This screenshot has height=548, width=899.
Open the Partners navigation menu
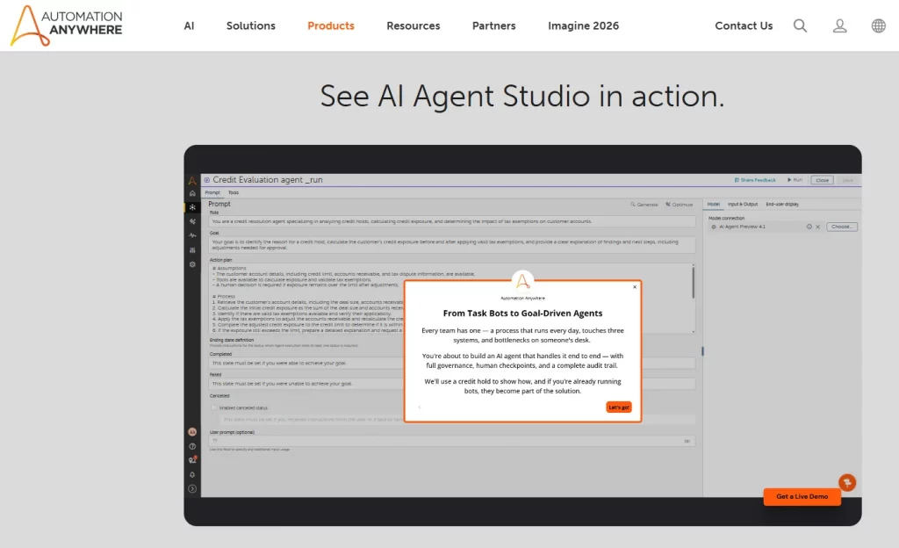pyautogui.click(x=493, y=25)
